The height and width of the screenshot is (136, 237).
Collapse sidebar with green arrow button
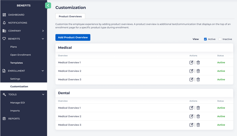click(48, 5)
